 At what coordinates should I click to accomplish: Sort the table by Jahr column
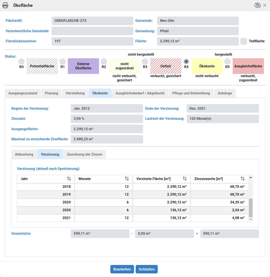click(69, 179)
